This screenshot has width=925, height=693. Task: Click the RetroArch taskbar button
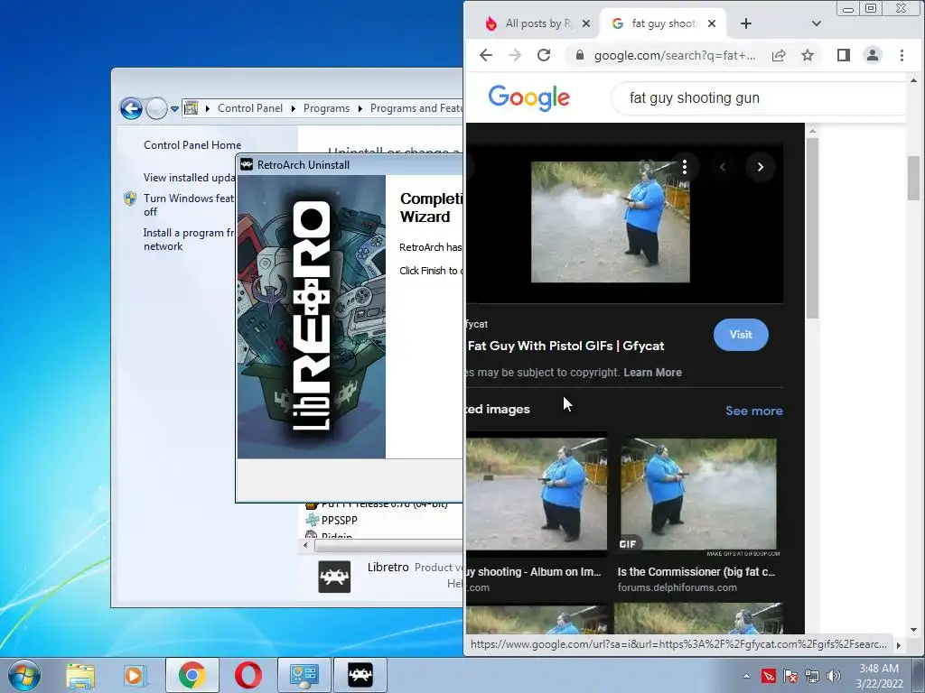(360, 675)
